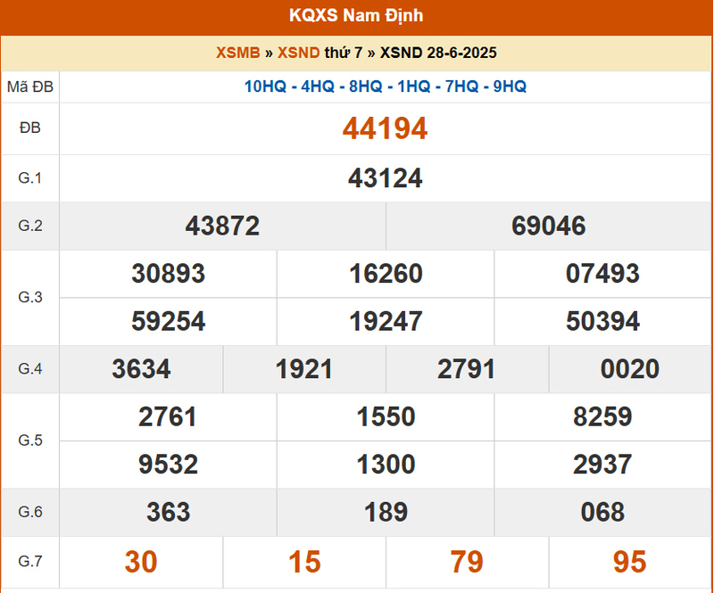
Task: Click G.3 number 07493
Action: pos(602,274)
